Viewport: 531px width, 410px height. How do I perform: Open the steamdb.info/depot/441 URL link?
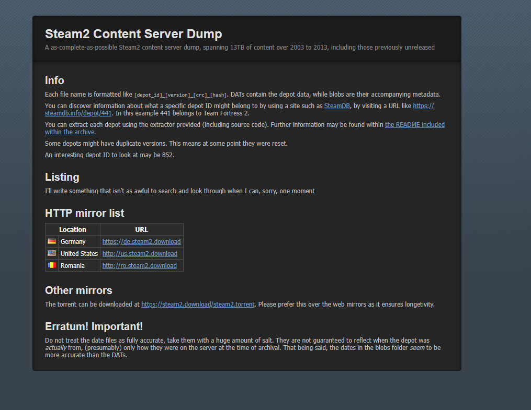78,113
